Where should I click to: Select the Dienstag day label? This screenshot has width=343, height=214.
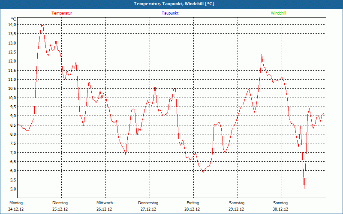(x=60, y=203)
